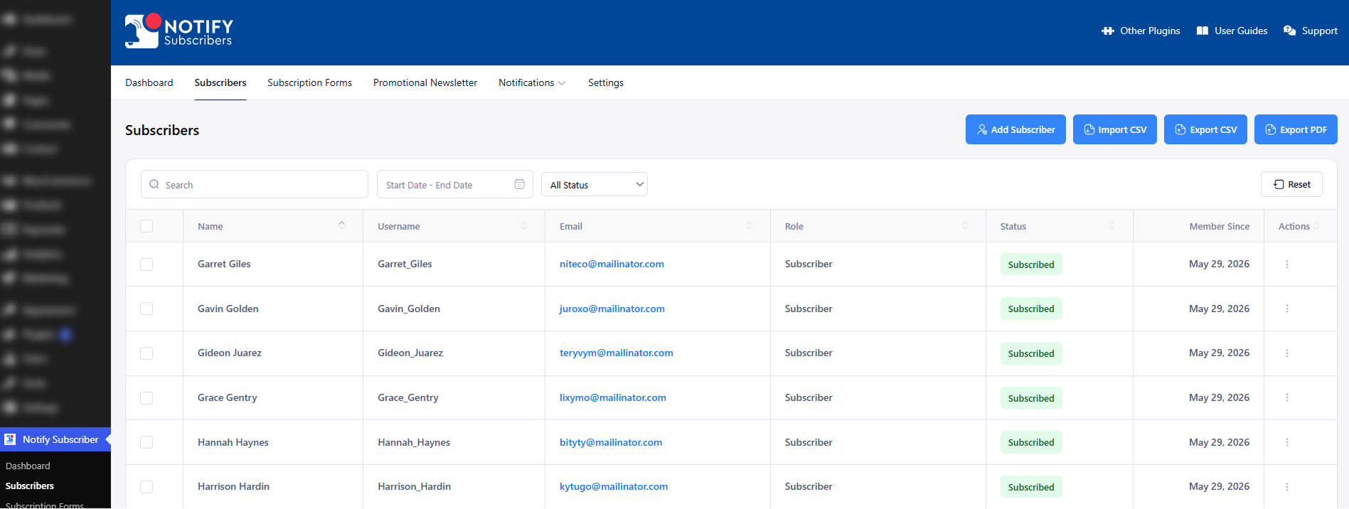Click Subscribed badge for Grace Gentry
1349x509 pixels.
(1031, 398)
